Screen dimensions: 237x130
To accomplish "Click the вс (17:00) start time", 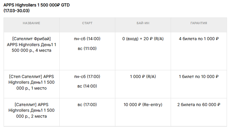I will coord(87,105).
